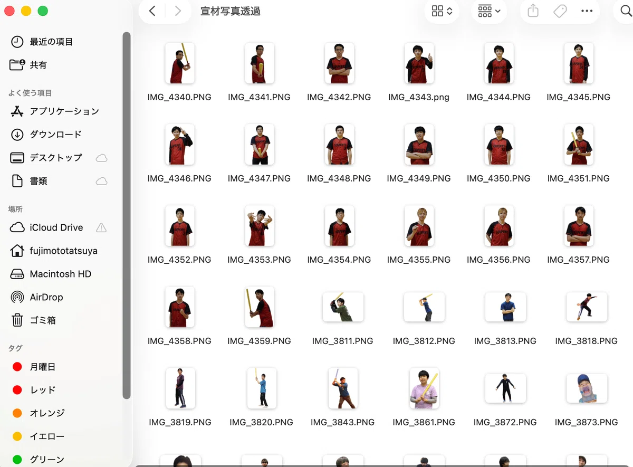Select thumbnail of IMG_4351.PNG
Viewport: 633px width, 467px height.
579,145
